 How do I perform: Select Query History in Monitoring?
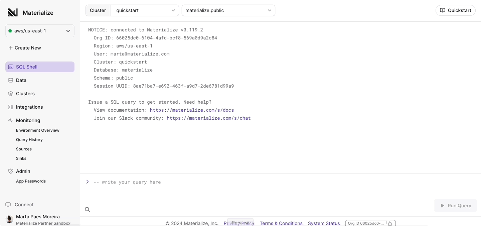coord(29,139)
